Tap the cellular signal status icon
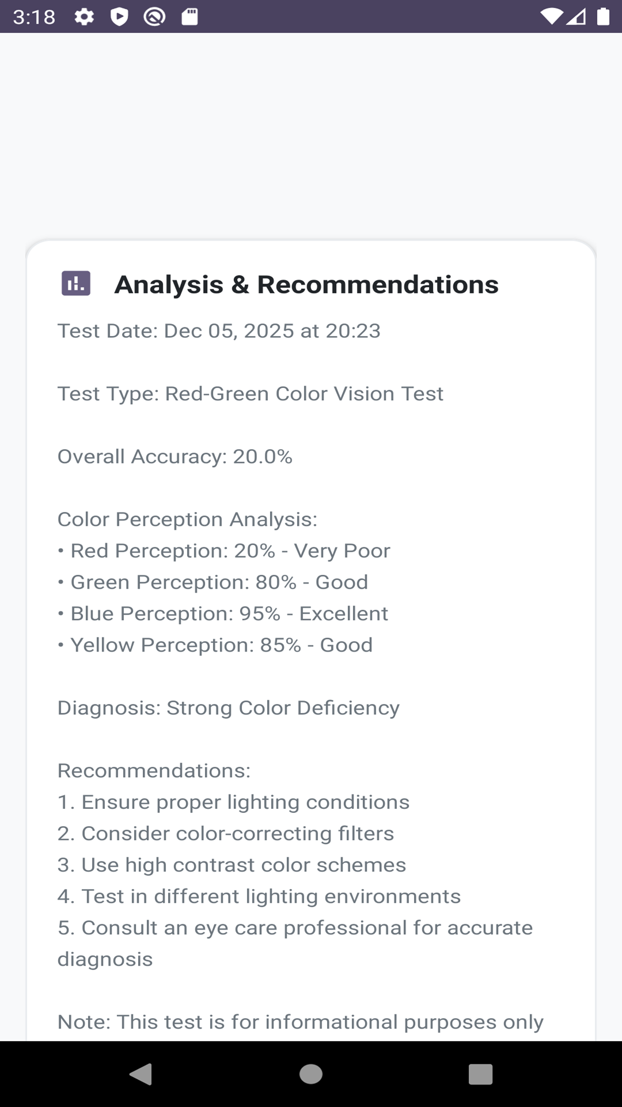The width and height of the screenshot is (622, 1107). coord(577,17)
